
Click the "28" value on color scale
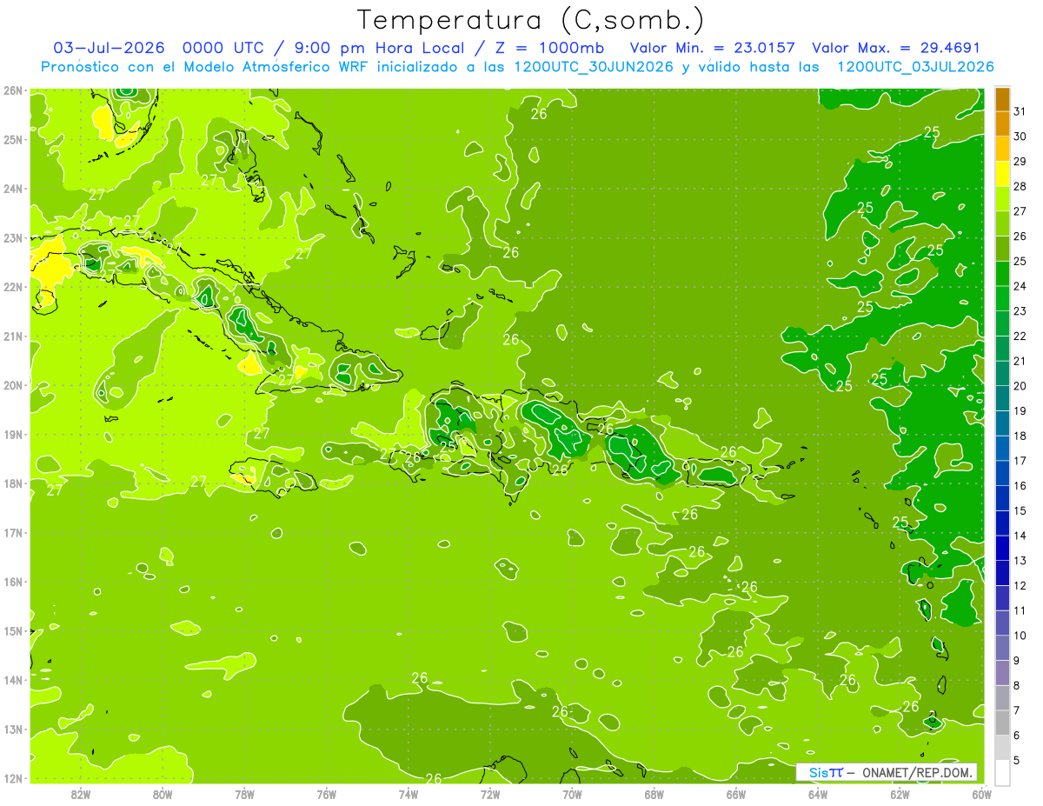pyautogui.click(x=1020, y=186)
